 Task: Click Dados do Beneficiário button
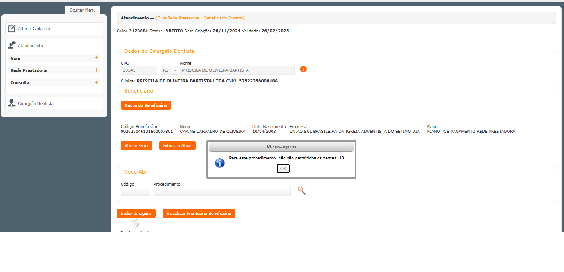click(x=146, y=105)
